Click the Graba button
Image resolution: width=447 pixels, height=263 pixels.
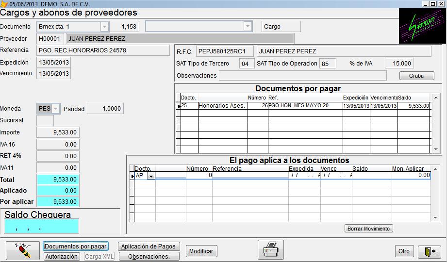click(x=416, y=76)
